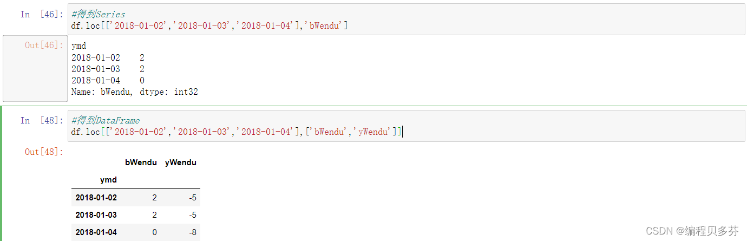
Task: Click the -8 value in yWendu column
Action: click(193, 232)
